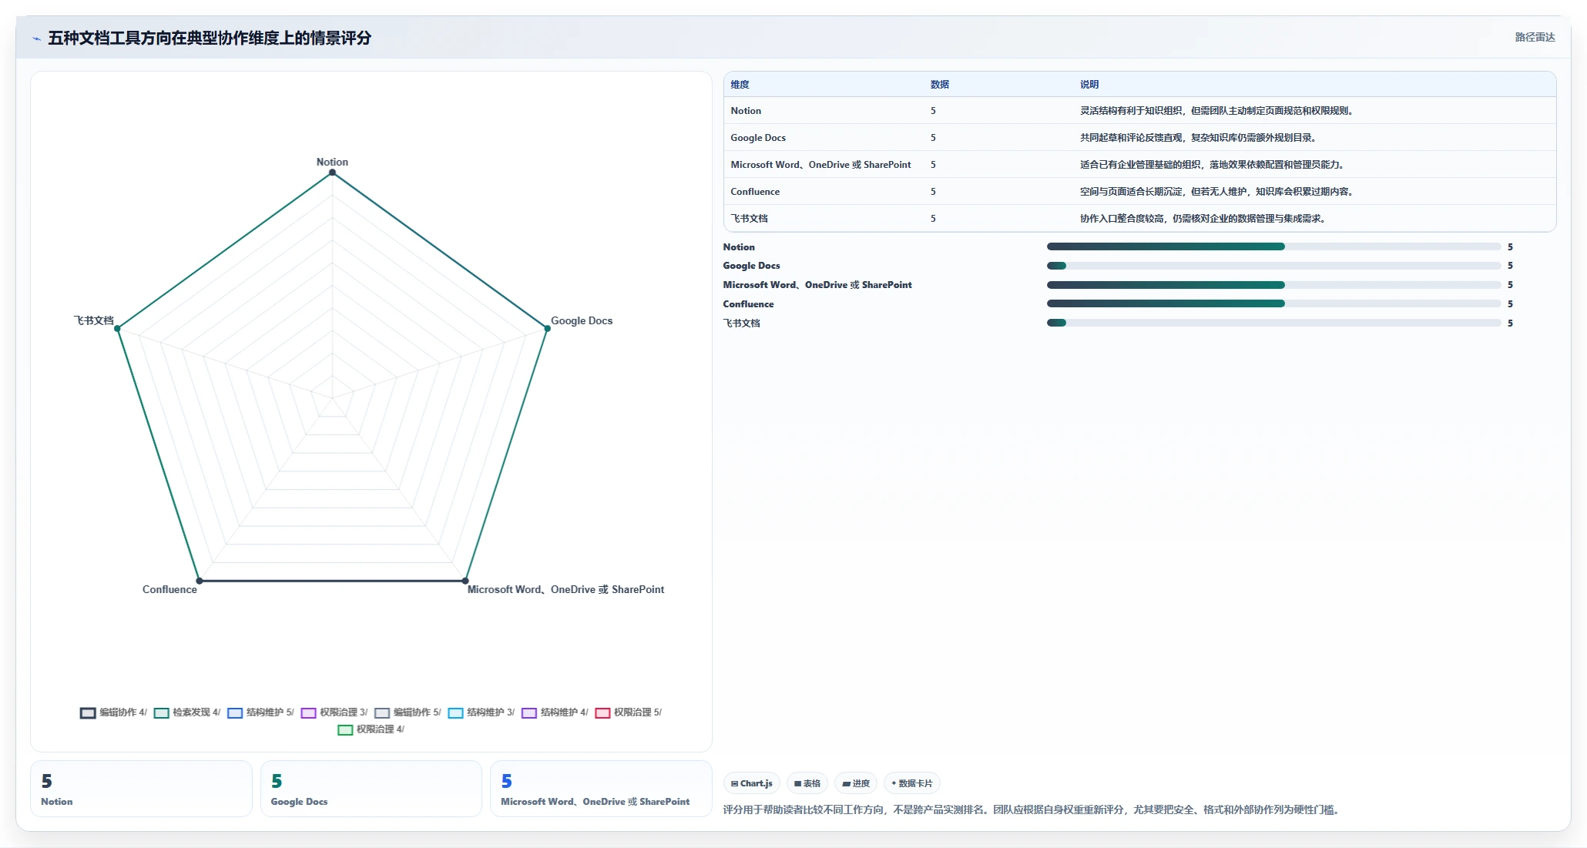The image size is (1587, 848).
Task: Hide the 结构维护 3/ legend series
Action: (x=481, y=712)
